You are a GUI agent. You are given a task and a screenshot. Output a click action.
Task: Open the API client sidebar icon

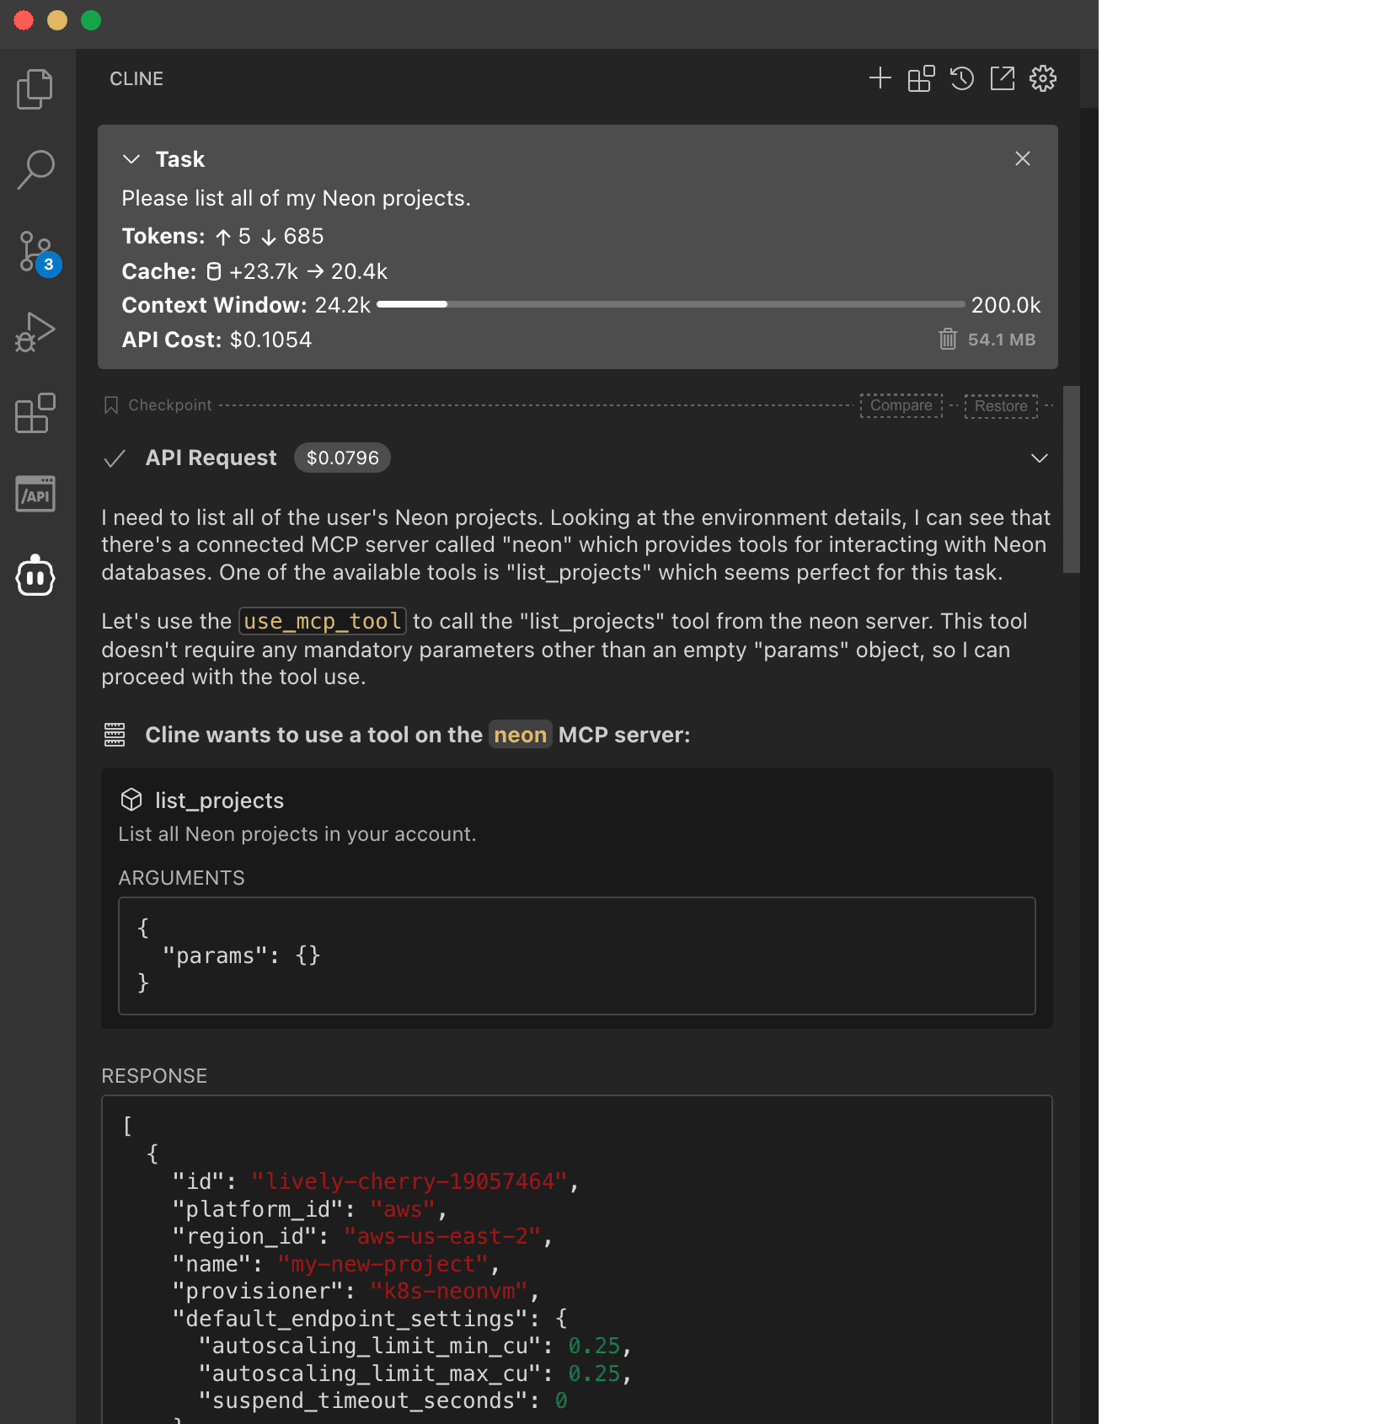(35, 494)
